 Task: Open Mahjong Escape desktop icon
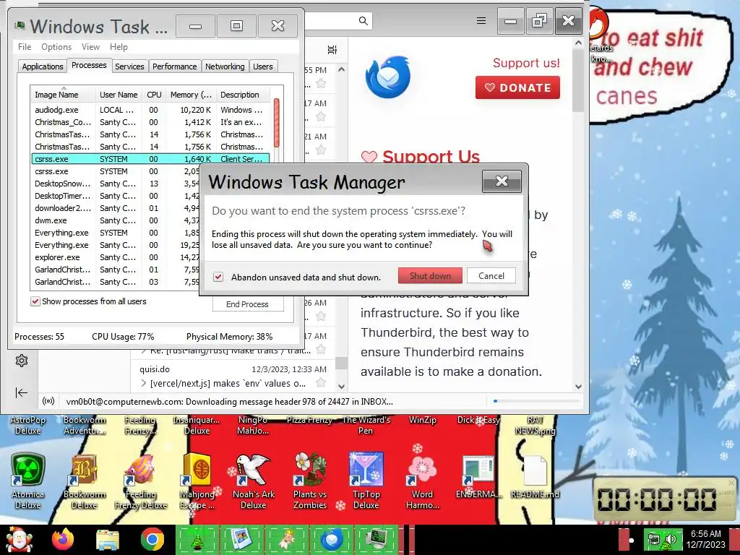[197, 481]
